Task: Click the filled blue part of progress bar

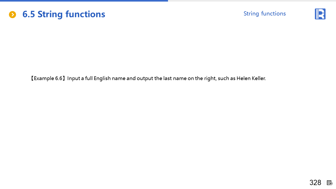Action: tap(84, 1)
